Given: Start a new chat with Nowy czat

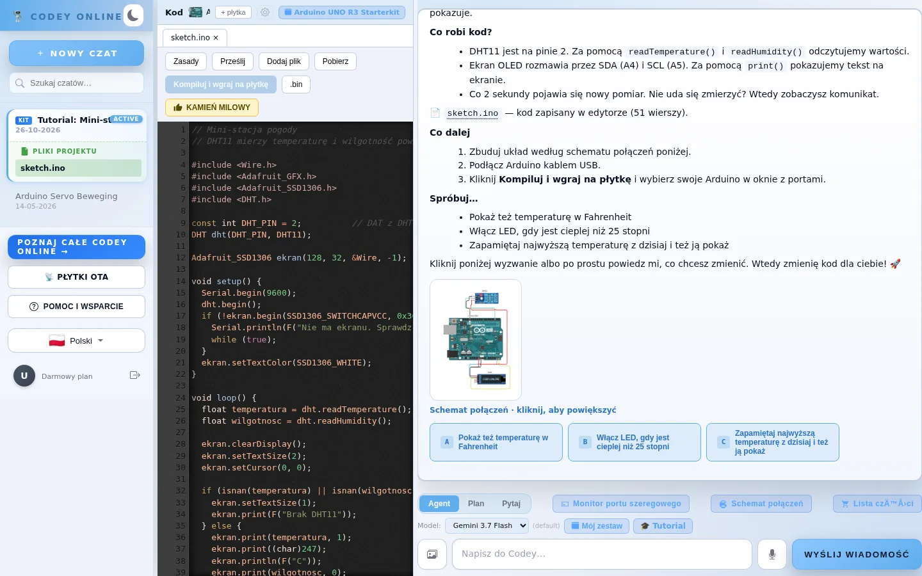Looking at the screenshot, I should (x=76, y=53).
